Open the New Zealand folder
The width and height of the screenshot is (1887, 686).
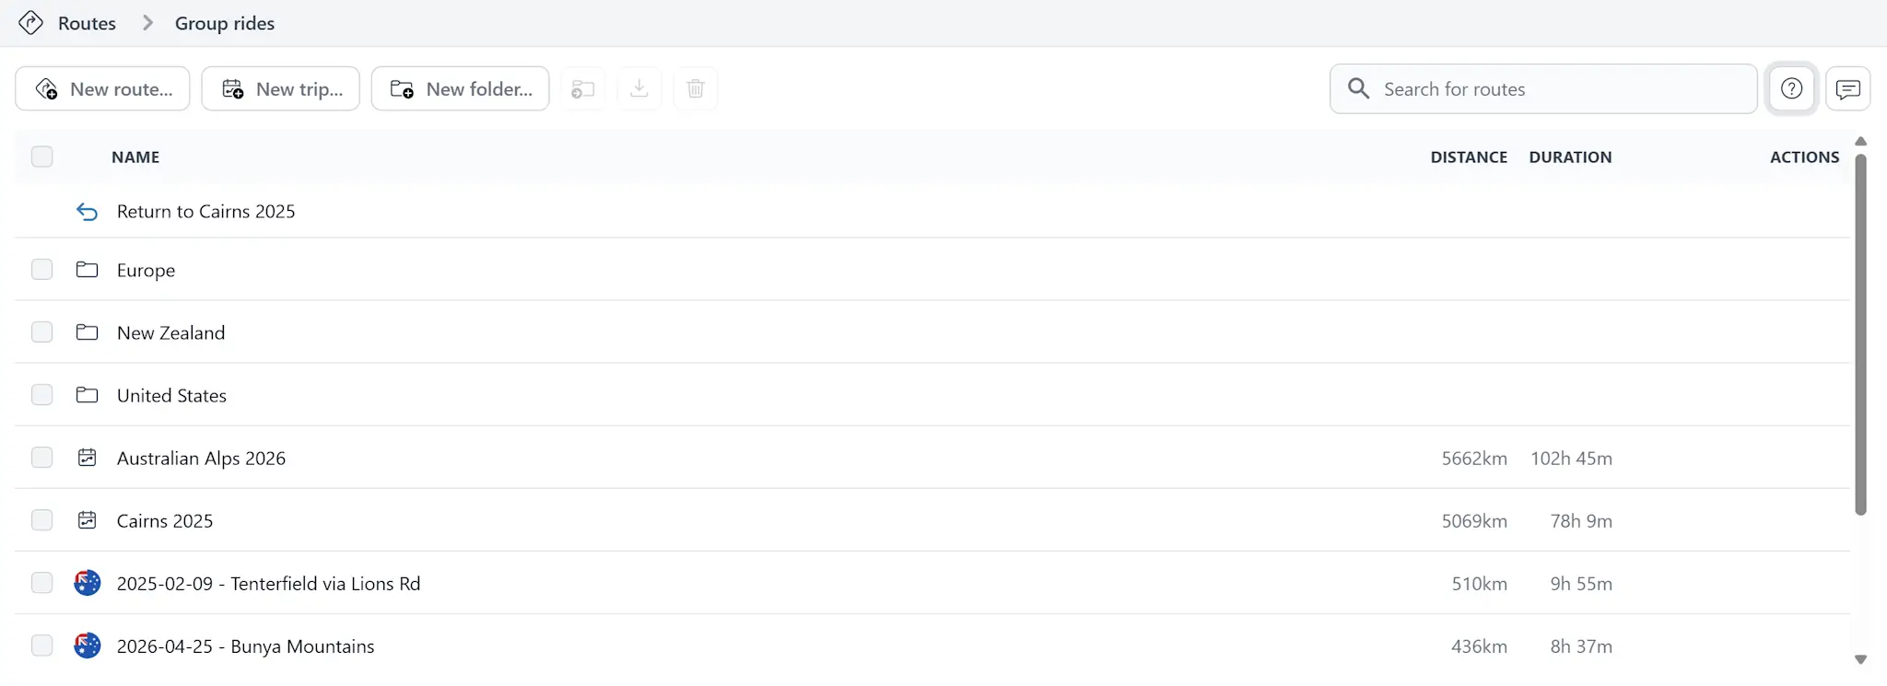(170, 332)
